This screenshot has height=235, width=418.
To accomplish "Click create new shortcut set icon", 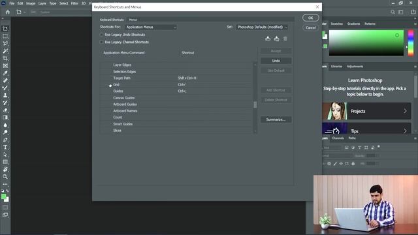I will tap(276, 39).
